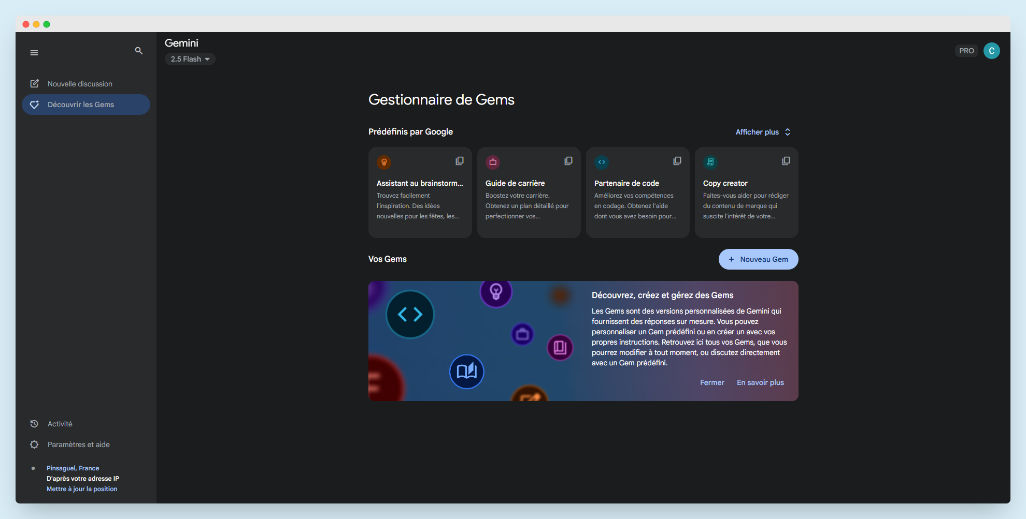
Task: Click the Vos Gems heading
Action: point(388,259)
